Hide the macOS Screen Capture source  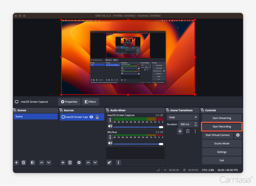[92, 117]
